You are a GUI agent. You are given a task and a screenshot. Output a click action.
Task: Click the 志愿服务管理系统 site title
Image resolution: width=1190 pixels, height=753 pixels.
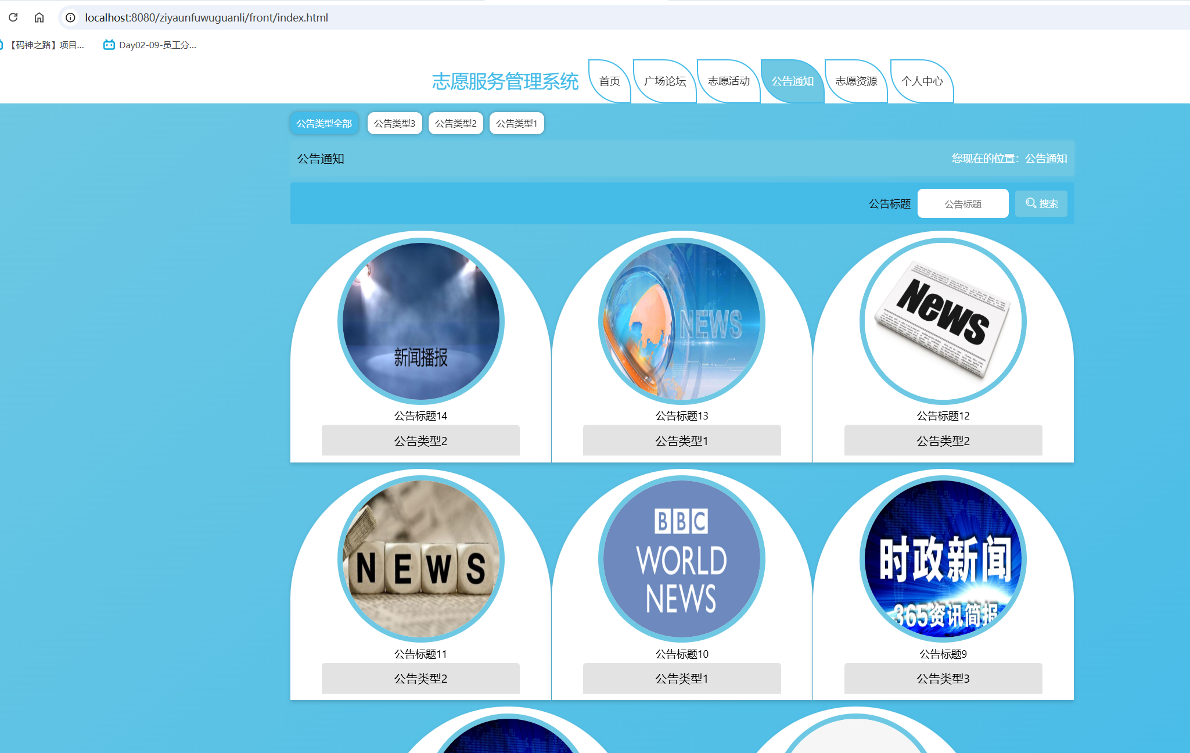pos(504,82)
